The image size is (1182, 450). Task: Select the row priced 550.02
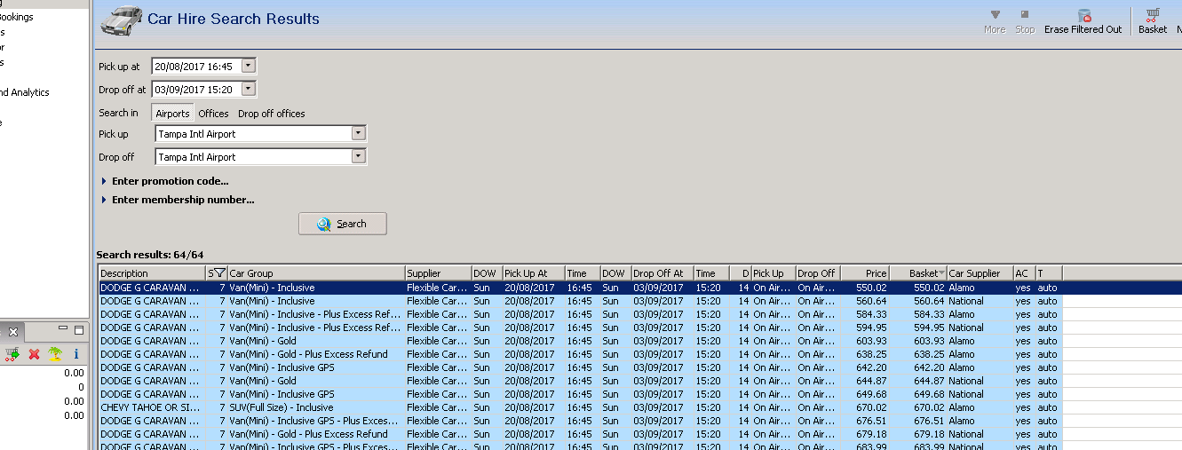(x=639, y=288)
